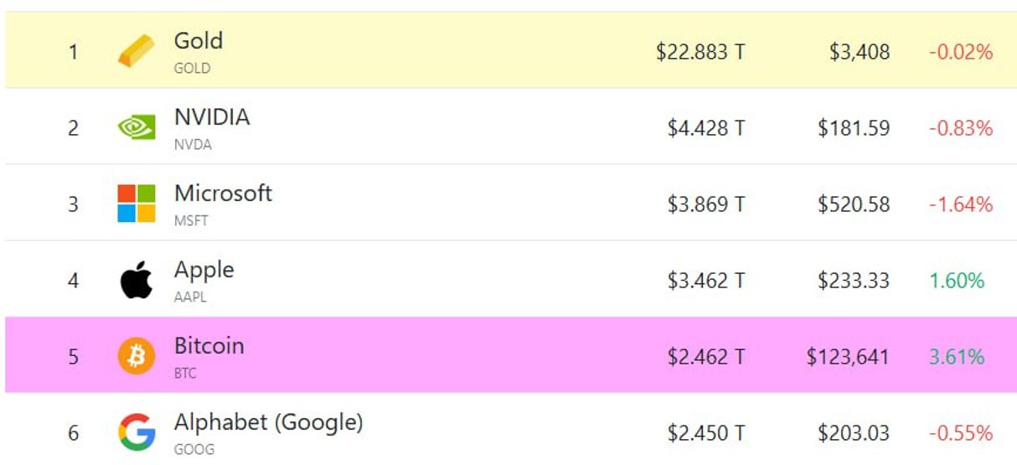Click Bitcoin's $123,641 price
1017x465 pixels.
coord(848,357)
